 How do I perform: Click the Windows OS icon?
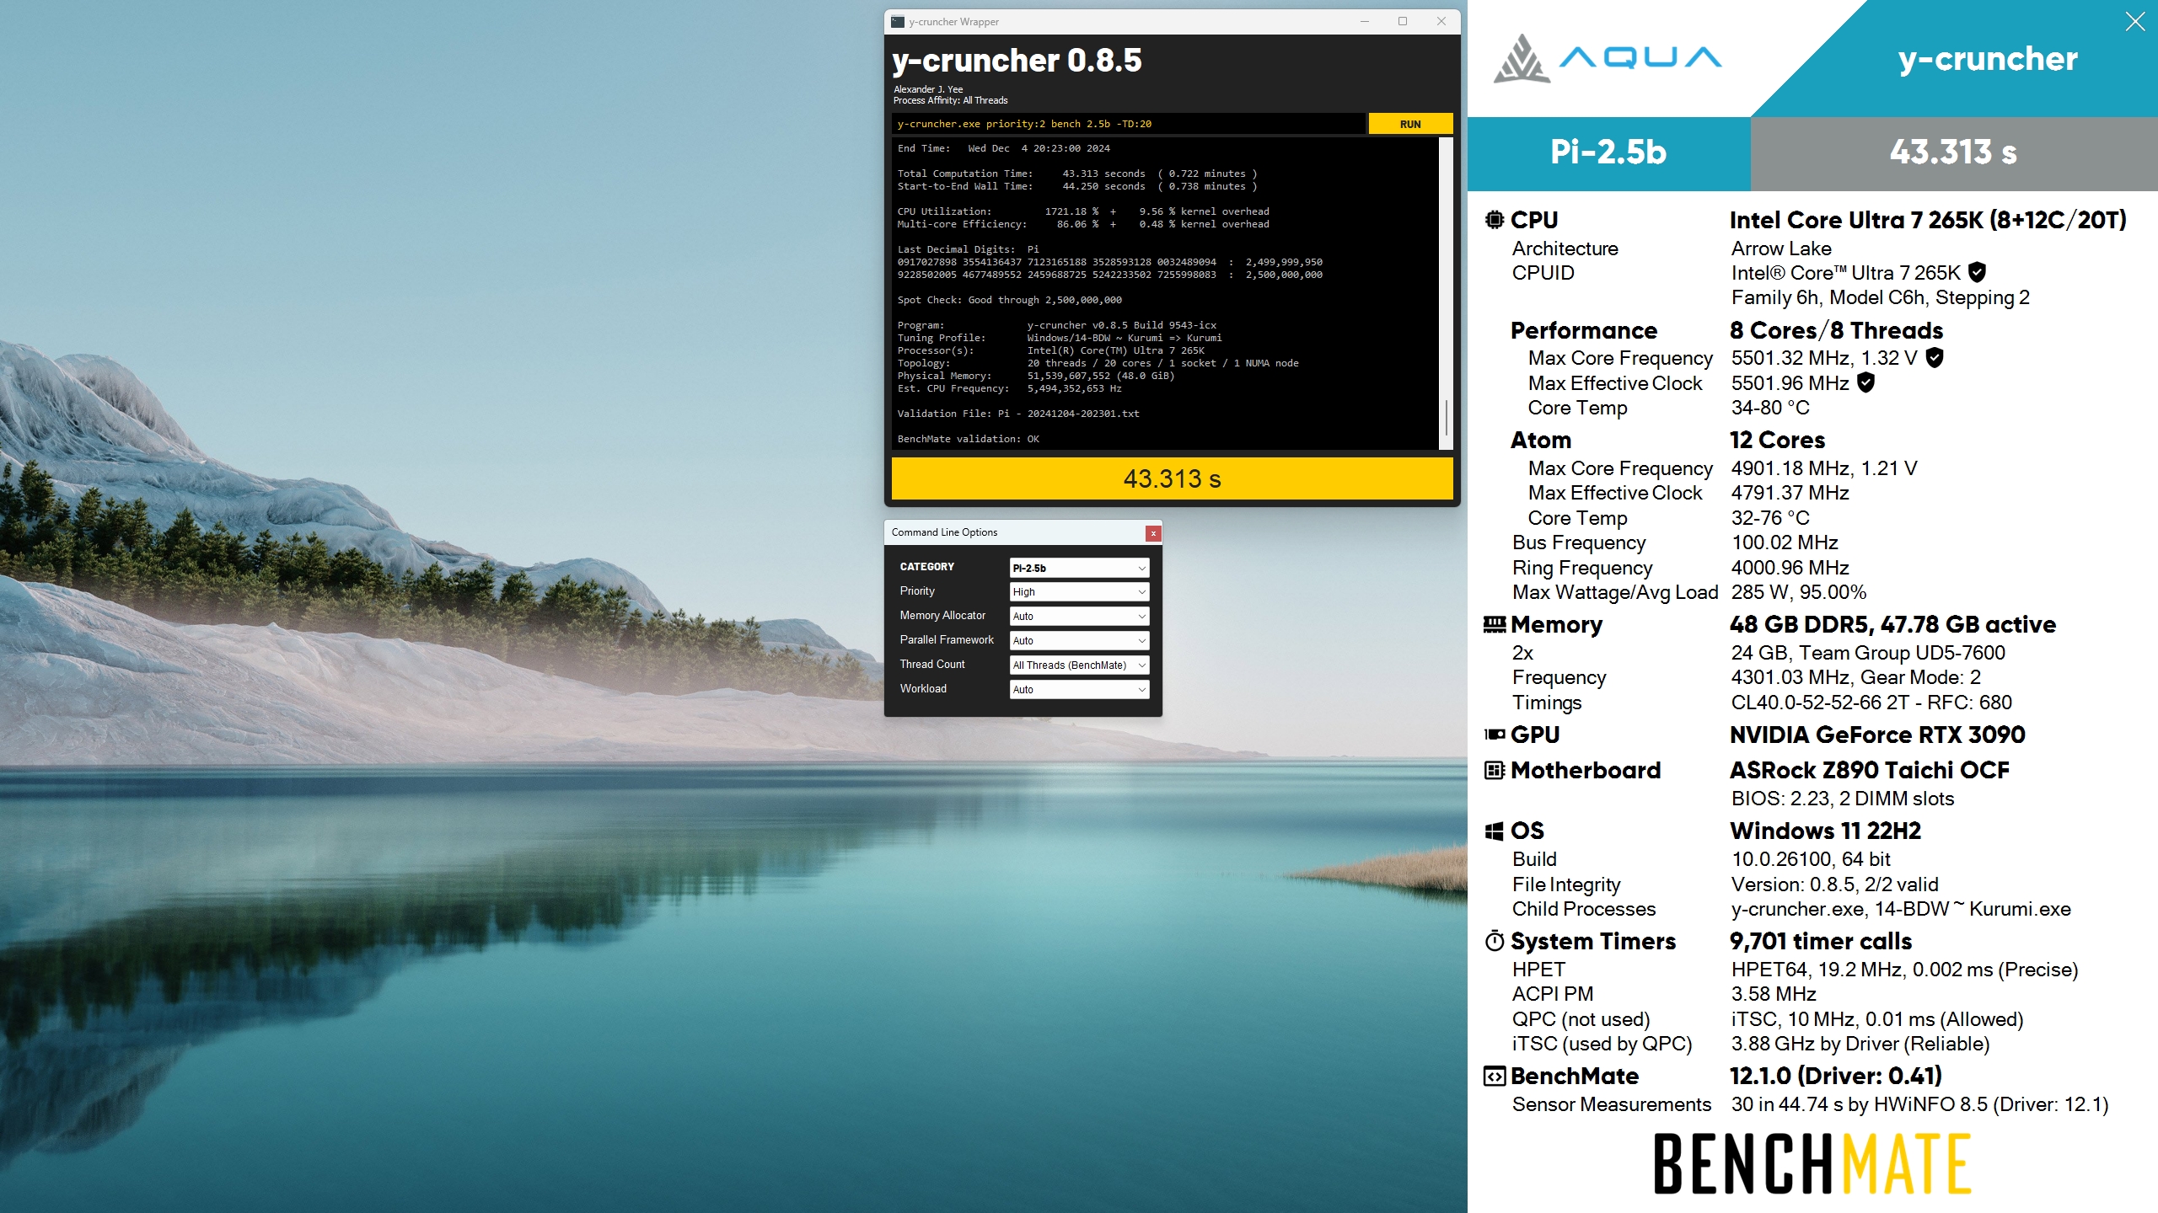tap(1494, 831)
